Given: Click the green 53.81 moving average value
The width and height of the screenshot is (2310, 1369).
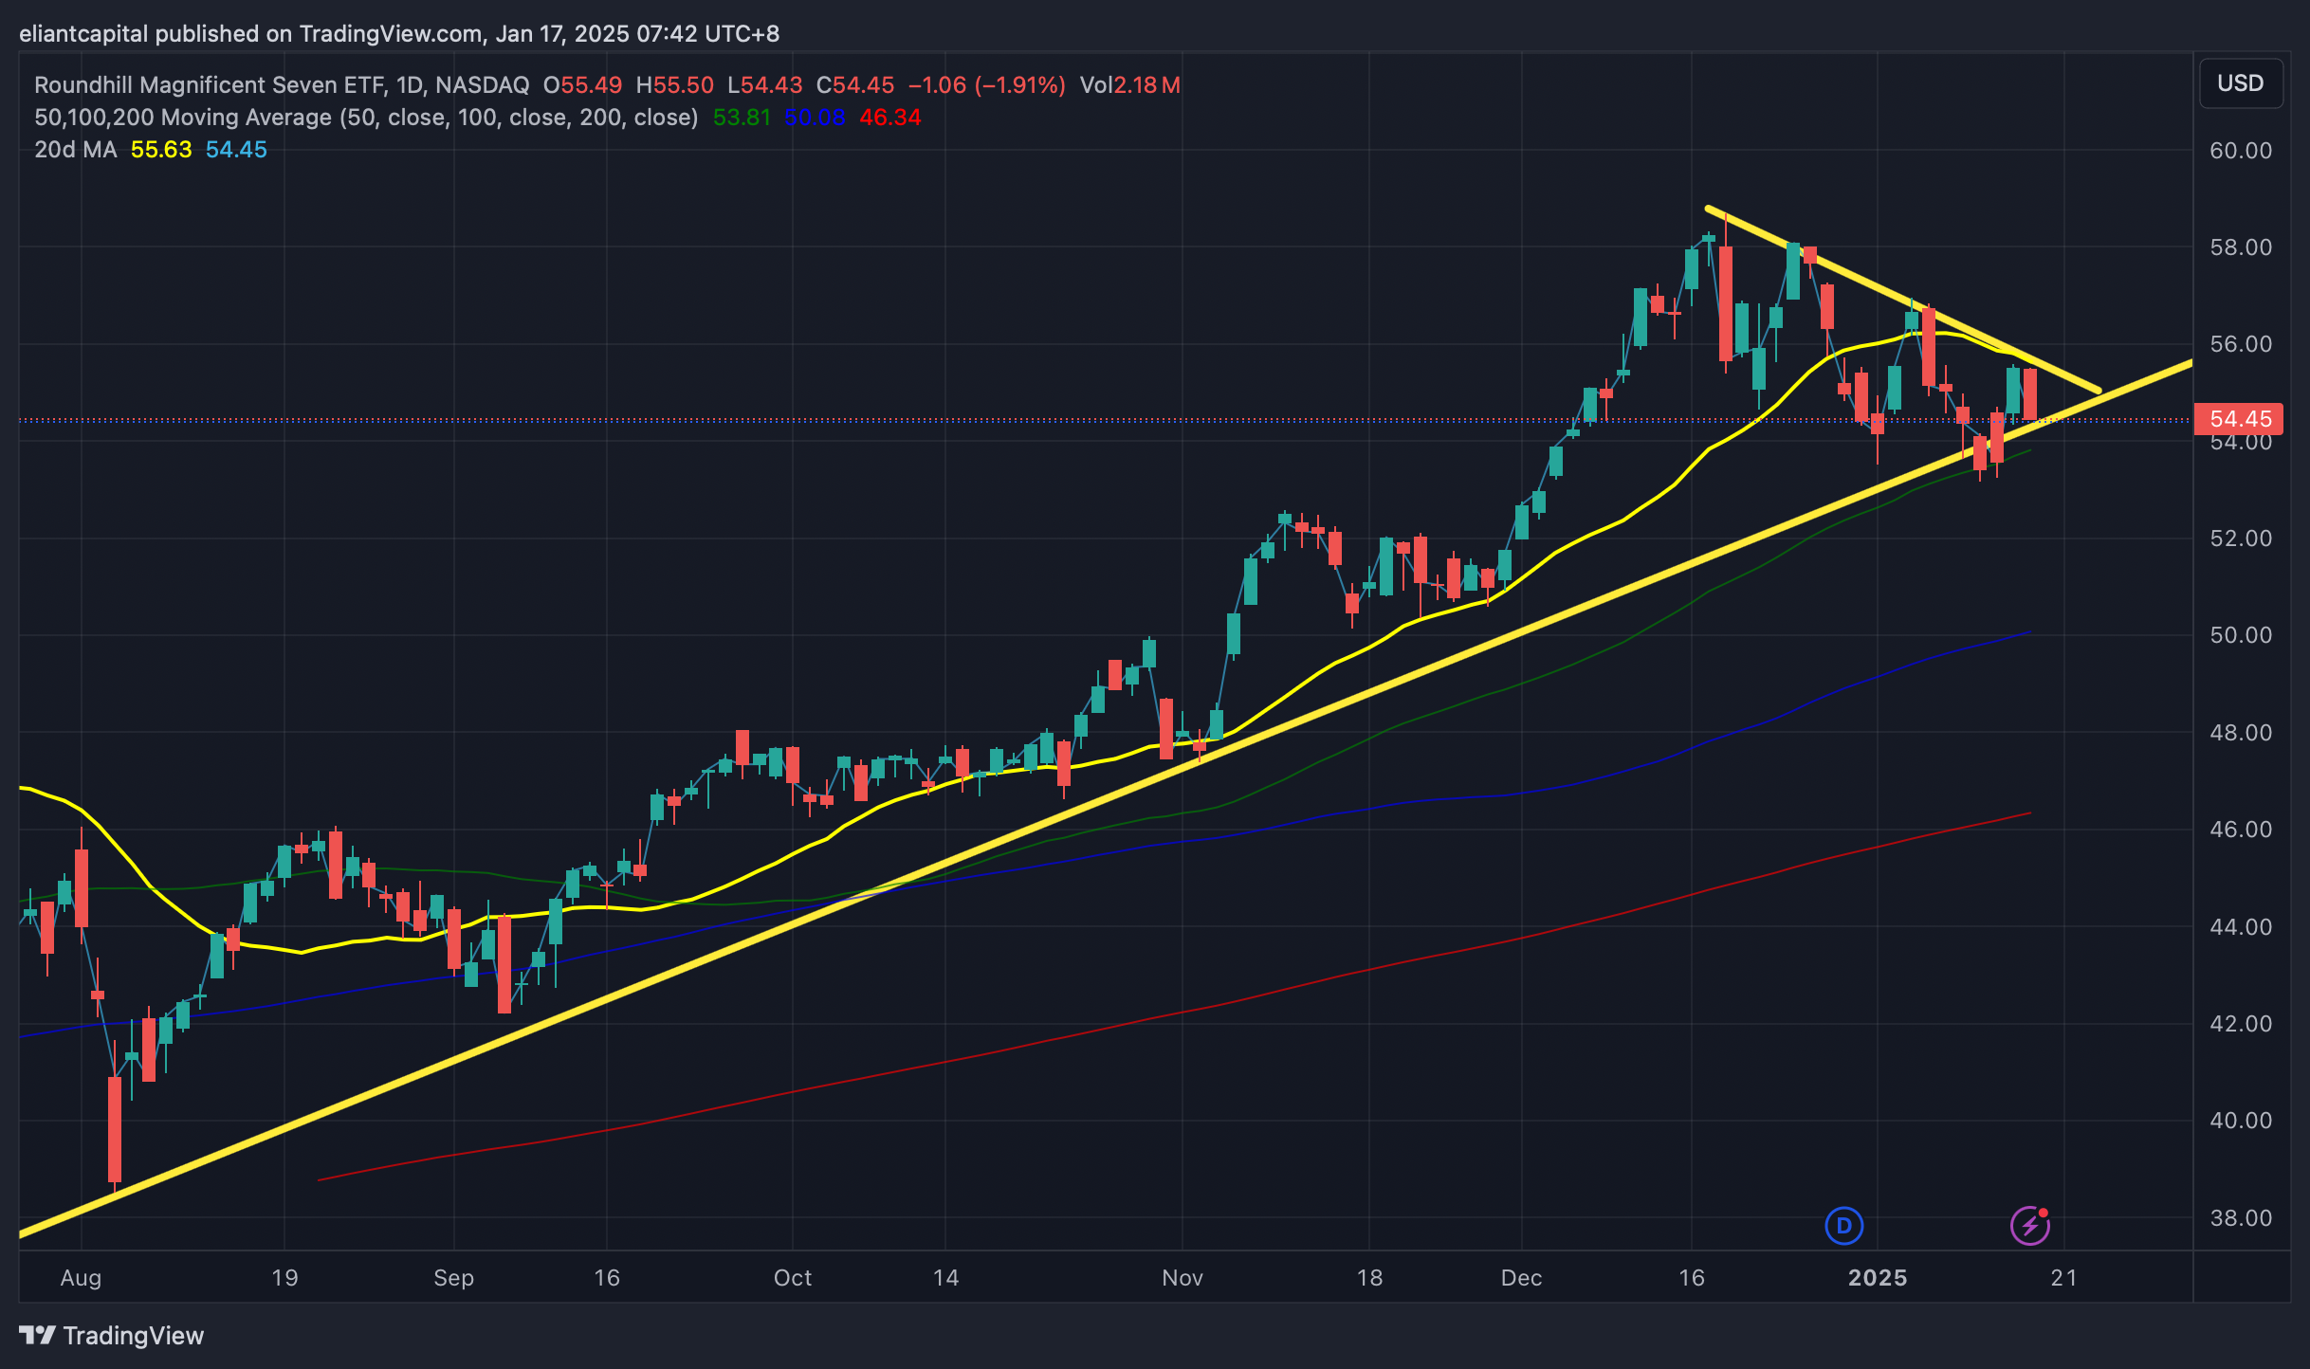Looking at the screenshot, I should pos(741,118).
